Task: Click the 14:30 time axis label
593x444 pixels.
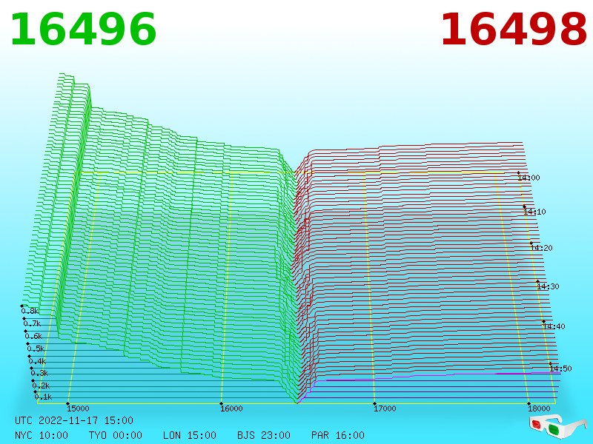Action: tap(548, 286)
